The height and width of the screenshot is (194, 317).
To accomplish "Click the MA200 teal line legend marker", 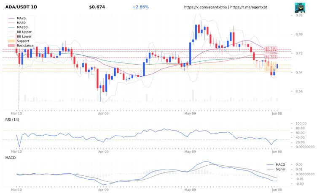I will (x=11, y=27).
